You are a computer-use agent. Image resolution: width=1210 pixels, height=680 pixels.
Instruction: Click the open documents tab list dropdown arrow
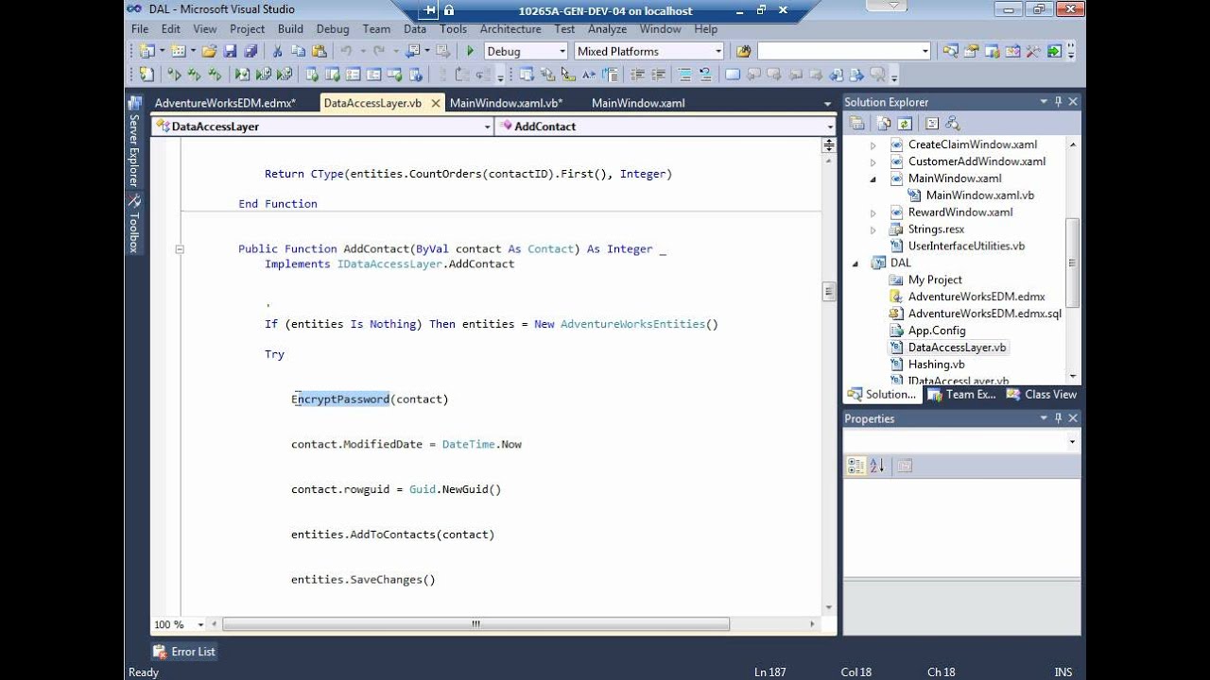point(828,104)
